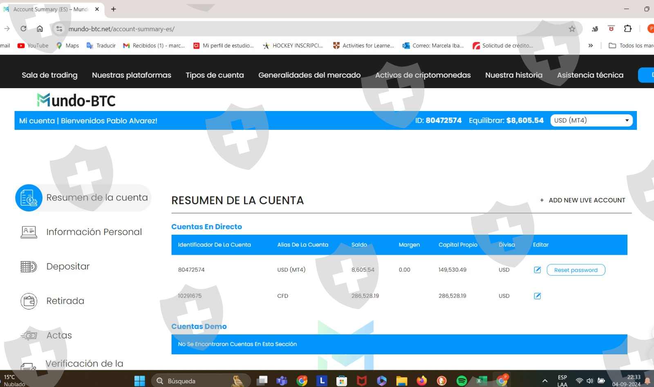Open browser extensions puzzle icon
The height and width of the screenshot is (387, 654).
pos(627,29)
